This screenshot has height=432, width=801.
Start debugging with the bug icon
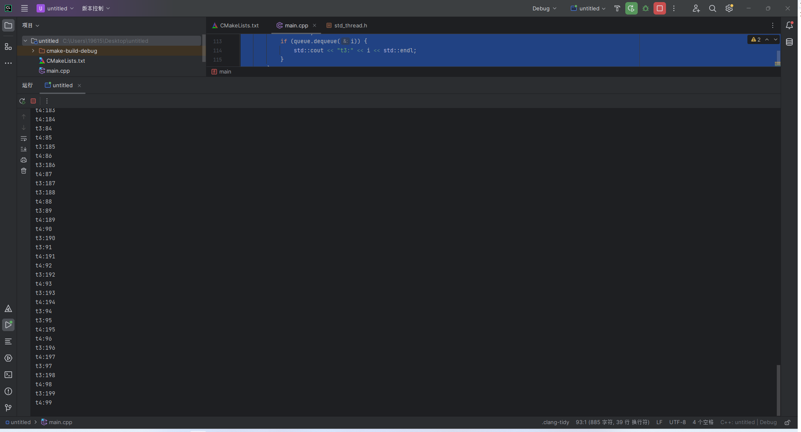point(646,8)
